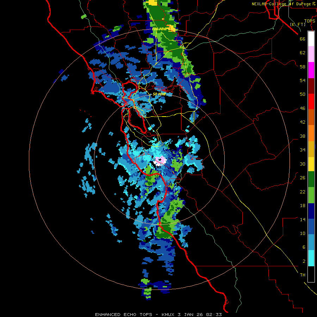Click the legend value '38'

click(x=303, y=136)
